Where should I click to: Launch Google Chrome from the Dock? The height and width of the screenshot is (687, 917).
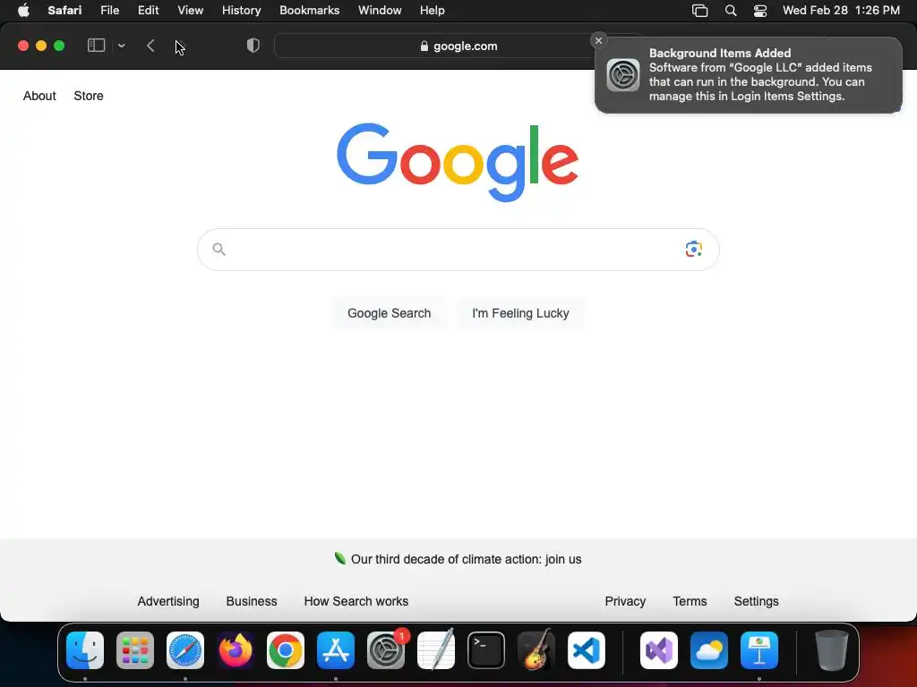pos(286,650)
